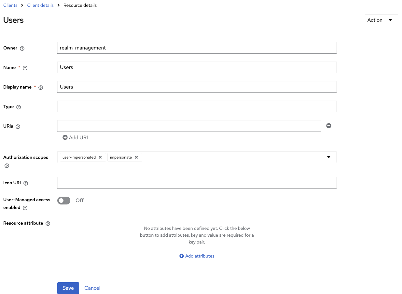The width and height of the screenshot is (402, 294).
Task: Click the Save button
Action: coord(68,288)
